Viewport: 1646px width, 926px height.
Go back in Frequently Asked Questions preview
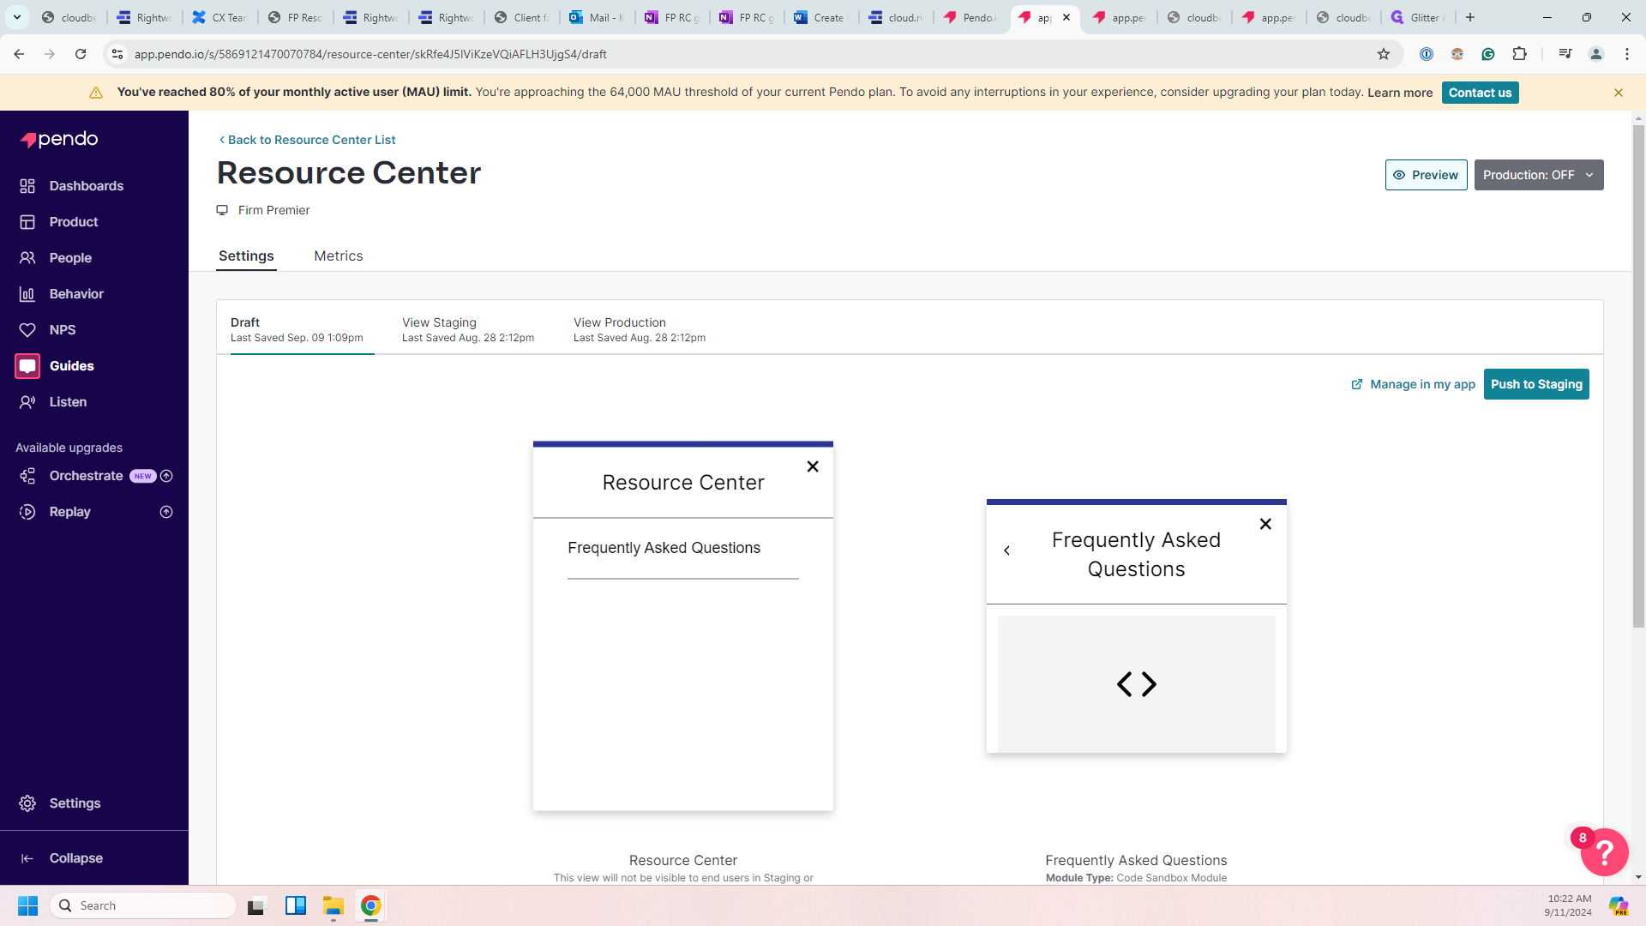1007,550
